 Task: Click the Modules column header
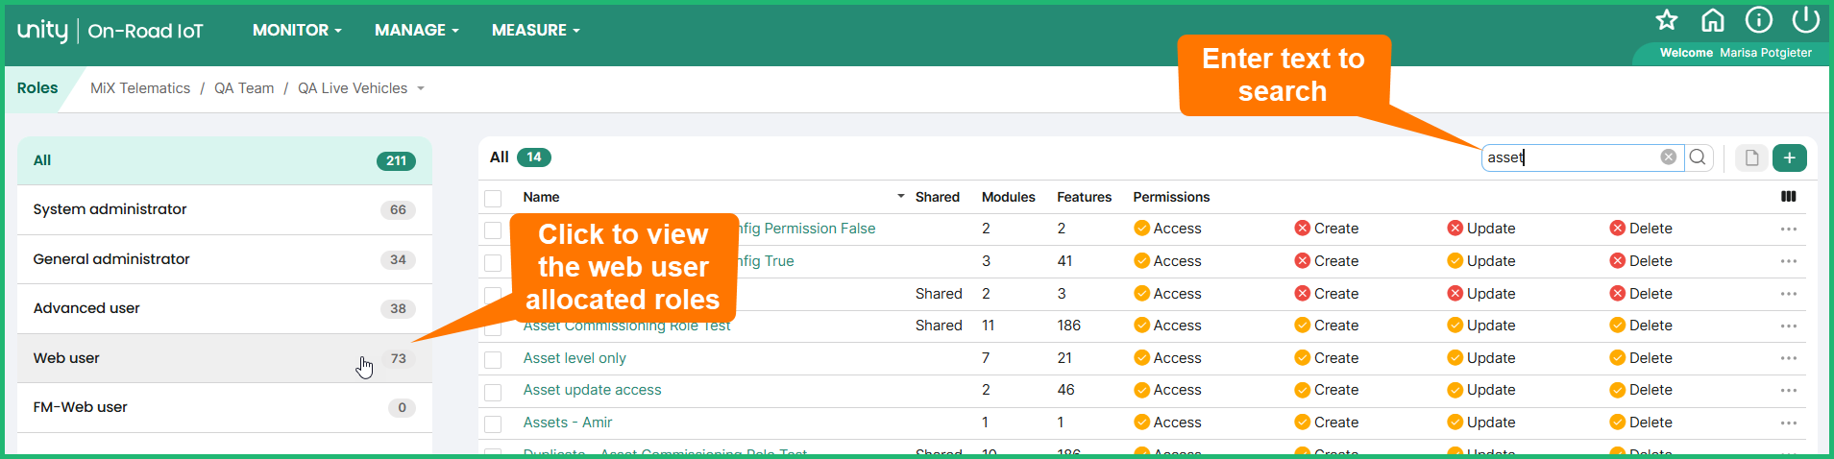(1009, 197)
